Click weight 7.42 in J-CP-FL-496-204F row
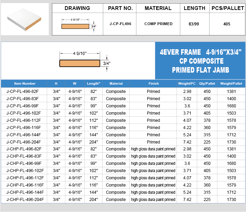This screenshot has height=212, width=246. 187,142
